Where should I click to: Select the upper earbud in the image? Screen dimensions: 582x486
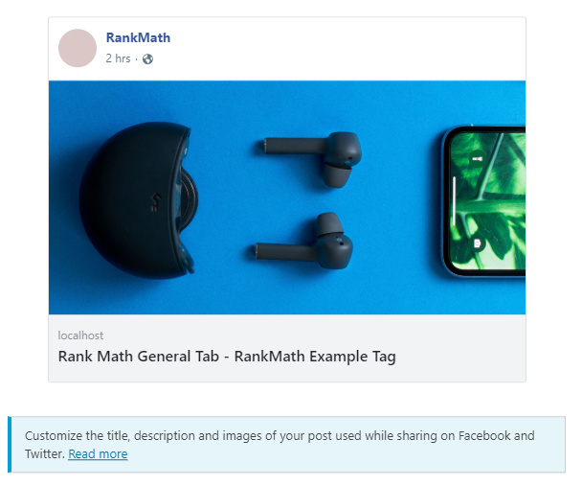[312, 158]
